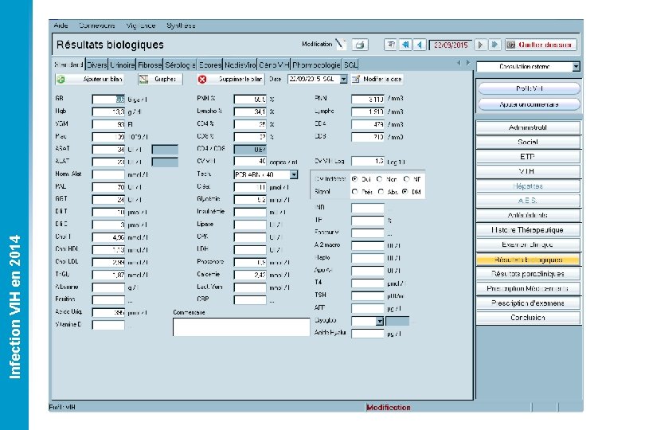Switch to the Scores tab
645x430 pixels.
[209, 64]
